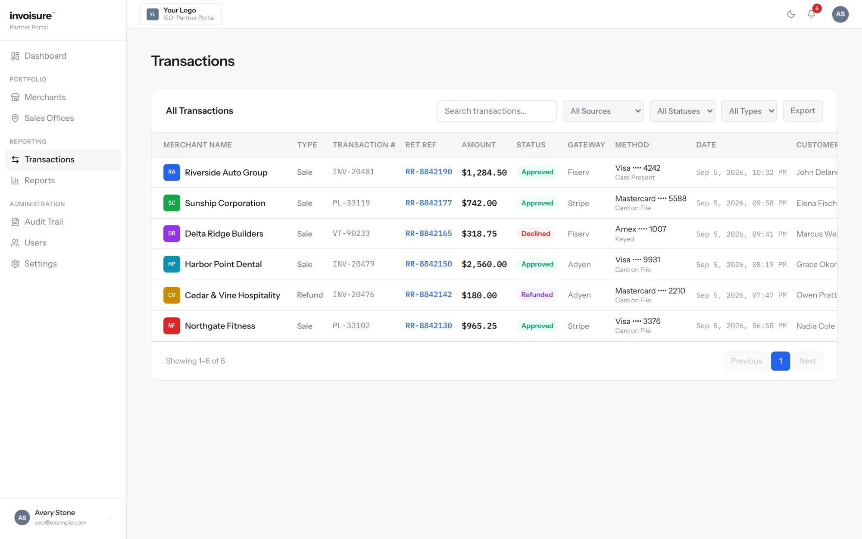Open AS user avatar in top bar
Image resolution: width=862 pixels, height=539 pixels.
click(x=840, y=14)
